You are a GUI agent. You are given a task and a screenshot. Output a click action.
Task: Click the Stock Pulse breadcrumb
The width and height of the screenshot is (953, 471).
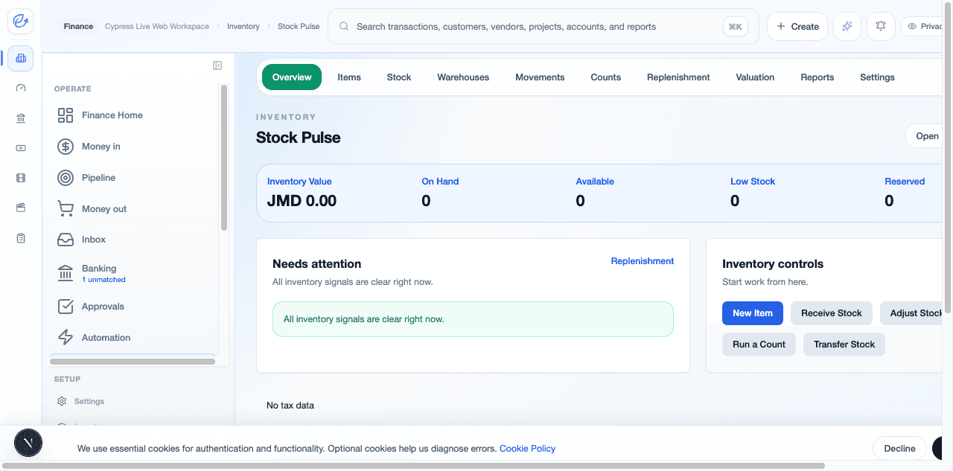click(x=299, y=26)
